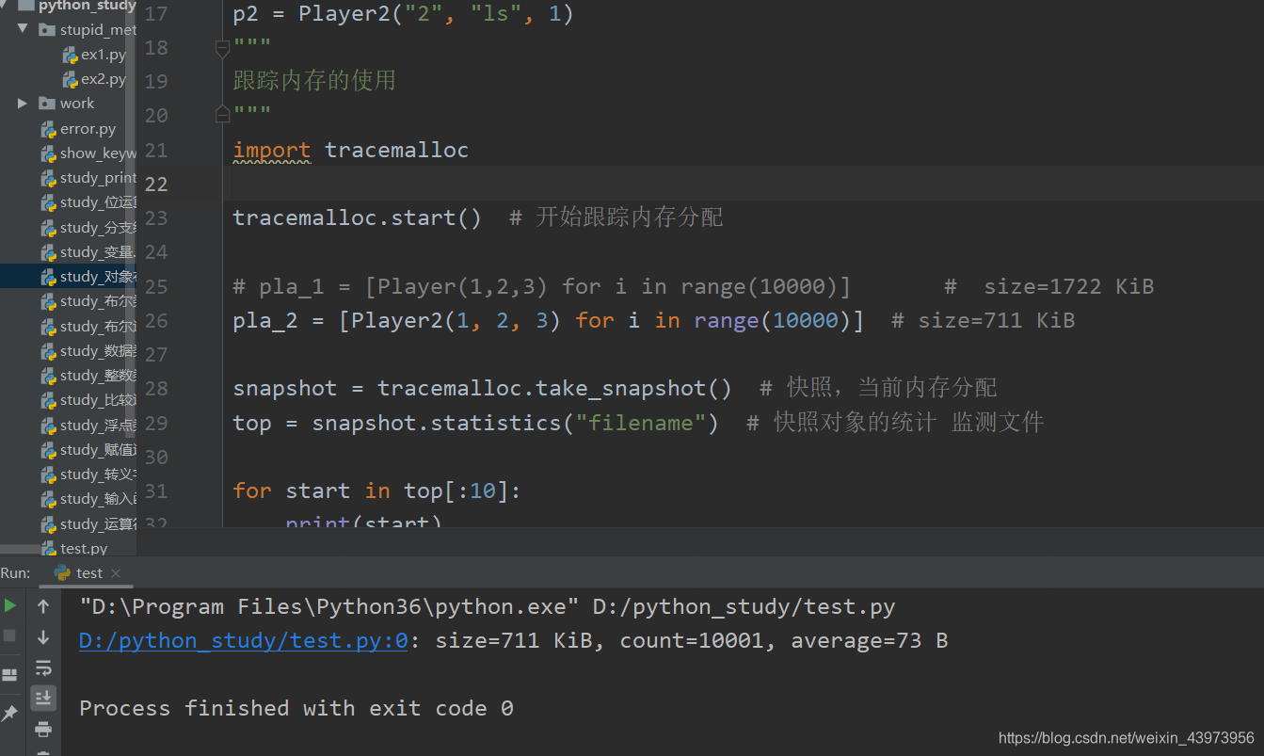Click the stop process square icon
The height and width of the screenshot is (756, 1264).
click(x=10, y=635)
